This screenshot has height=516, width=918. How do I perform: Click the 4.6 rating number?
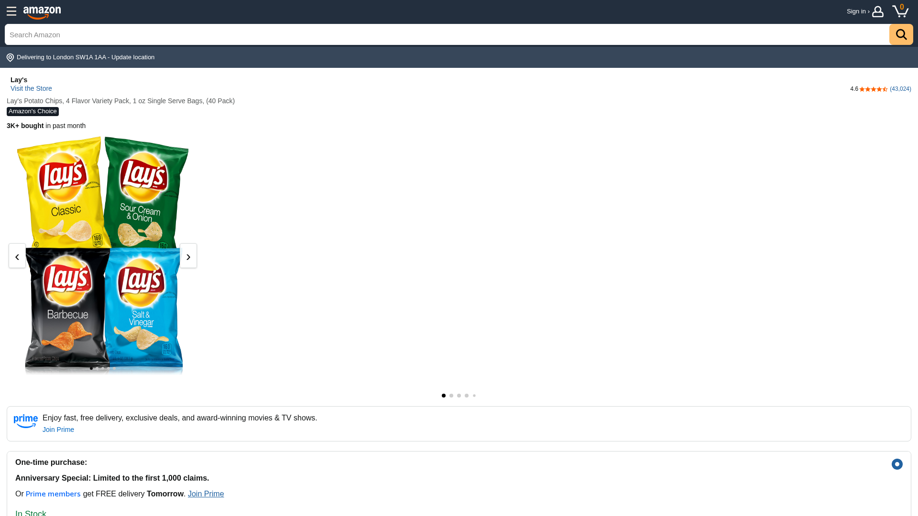click(854, 89)
